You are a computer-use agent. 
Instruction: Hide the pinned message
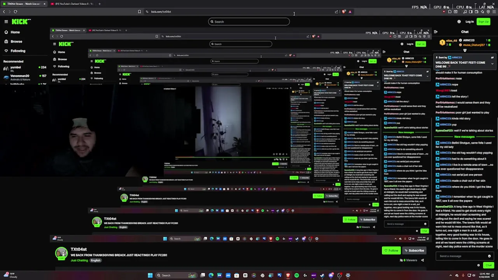492,58
